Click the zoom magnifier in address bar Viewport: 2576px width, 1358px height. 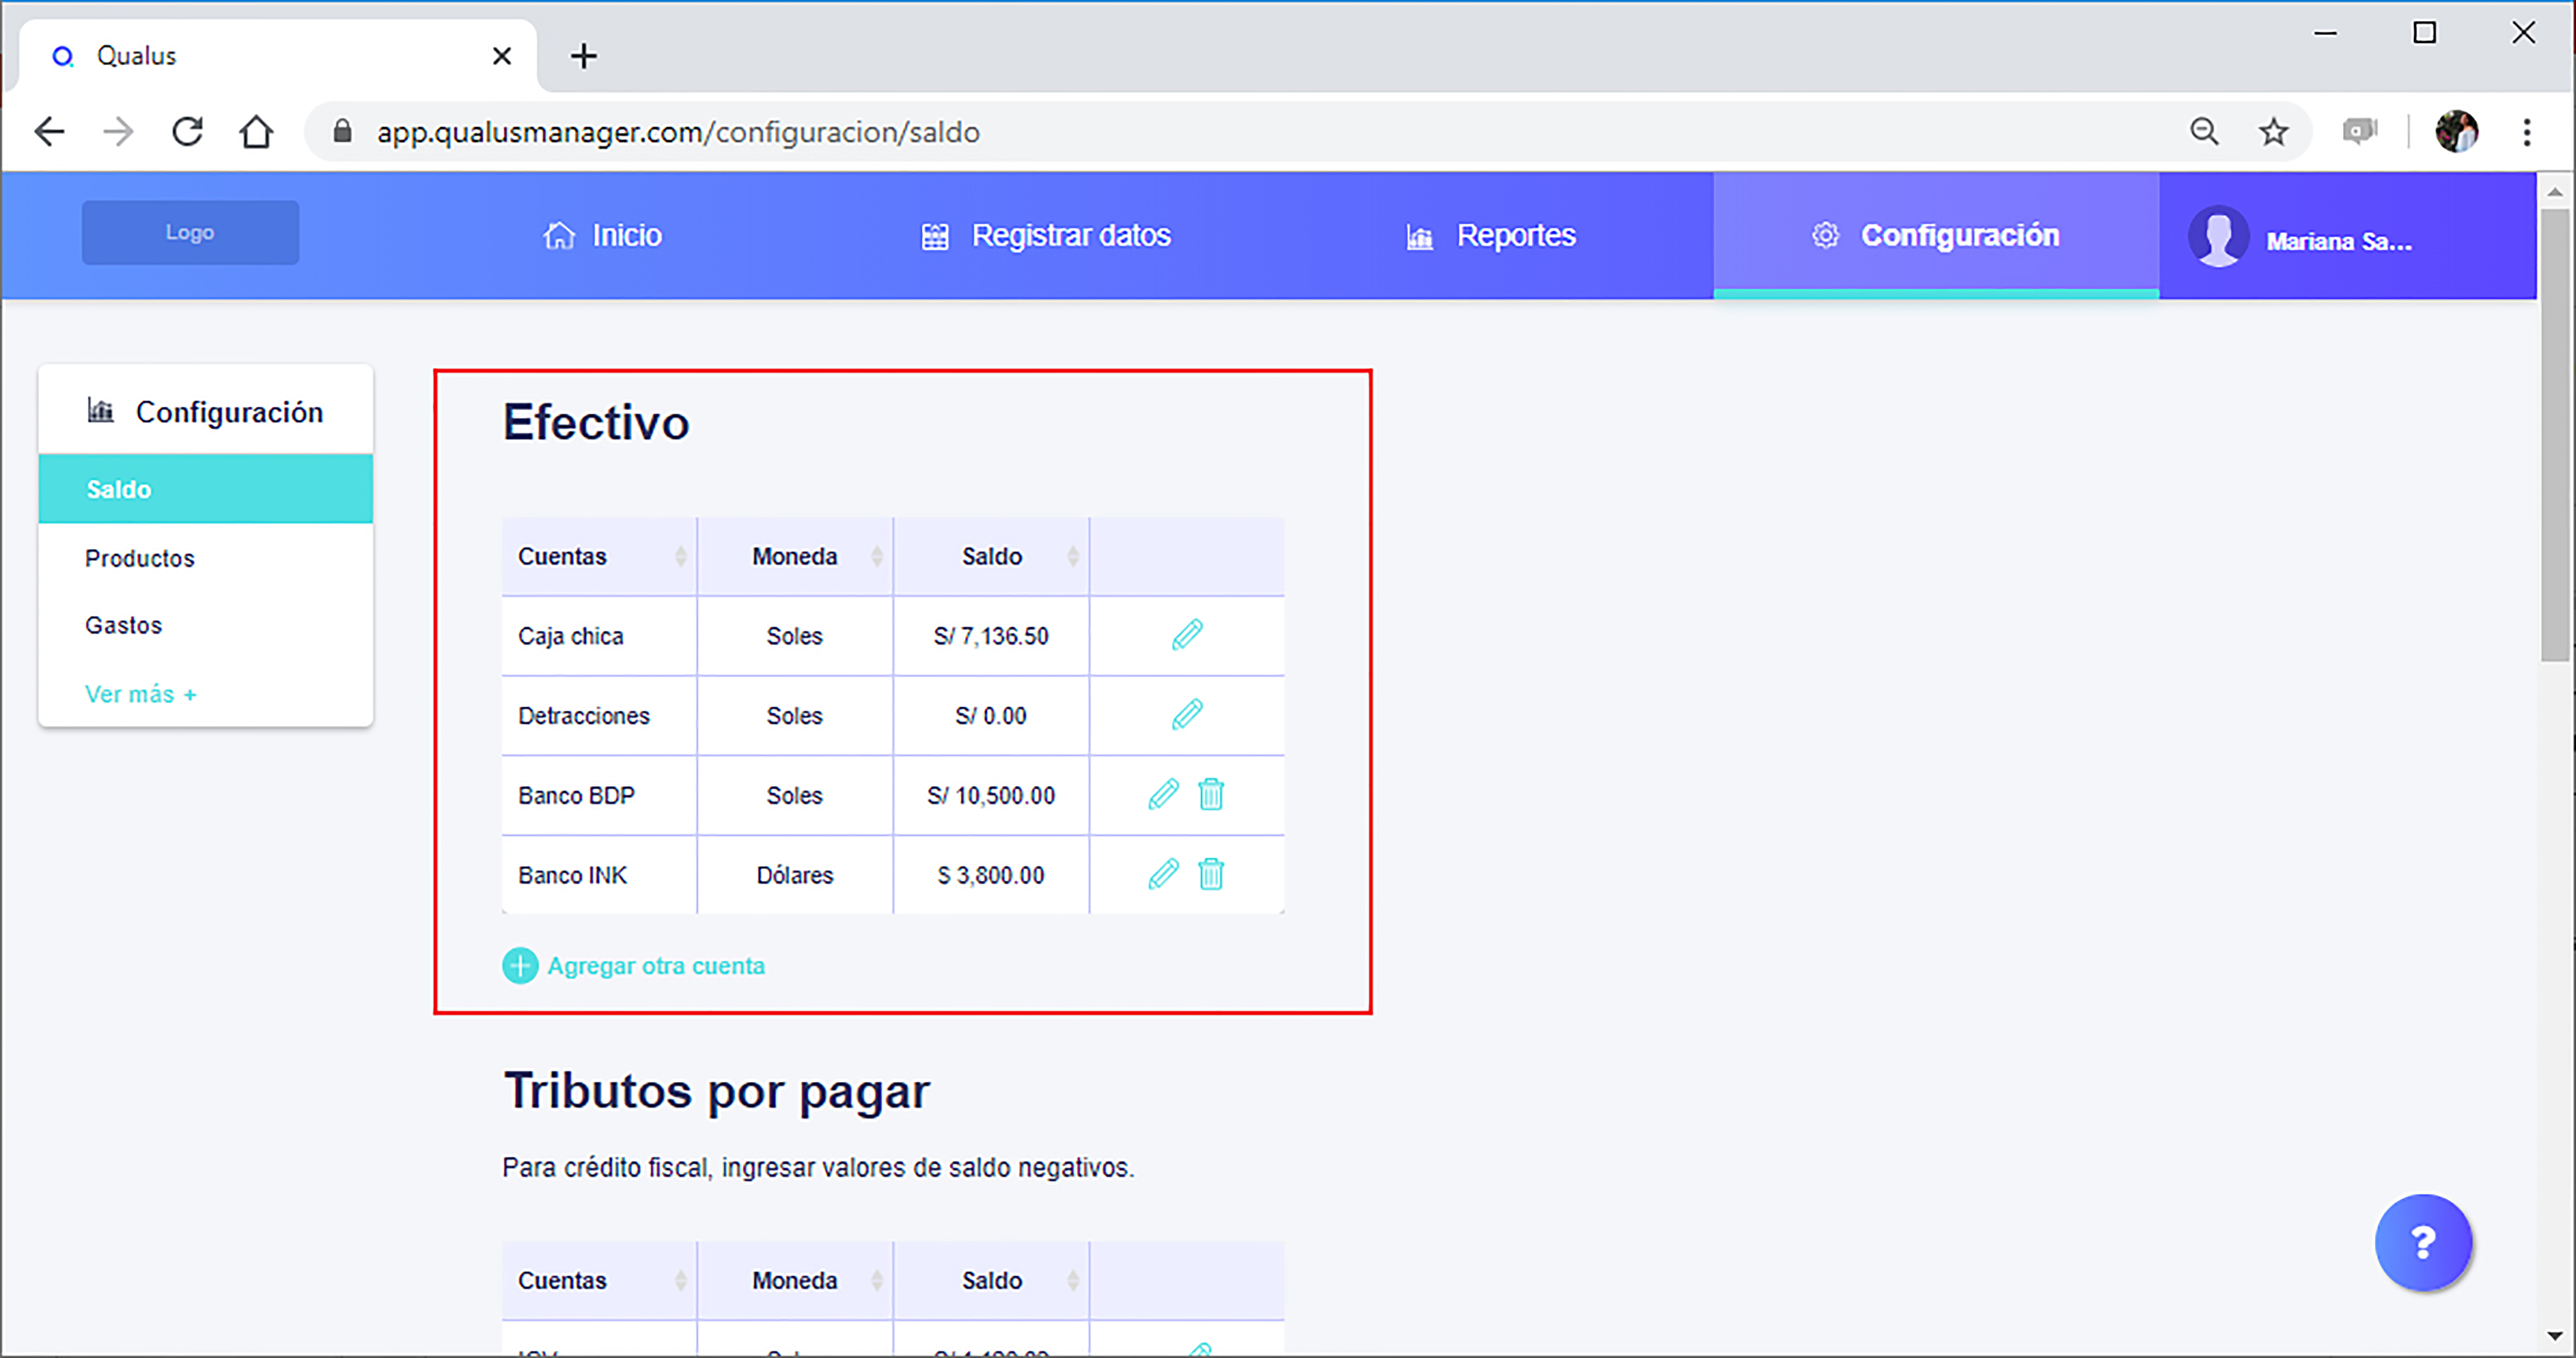pos(2204,132)
